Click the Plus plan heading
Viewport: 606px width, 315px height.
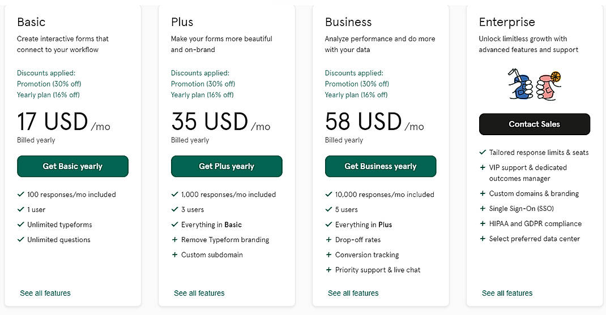coord(182,23)
